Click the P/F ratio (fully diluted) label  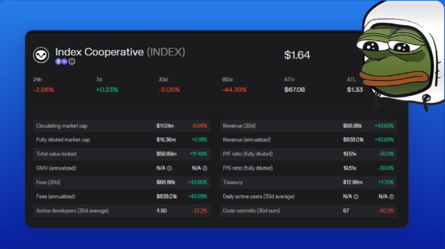pos(248,154)
